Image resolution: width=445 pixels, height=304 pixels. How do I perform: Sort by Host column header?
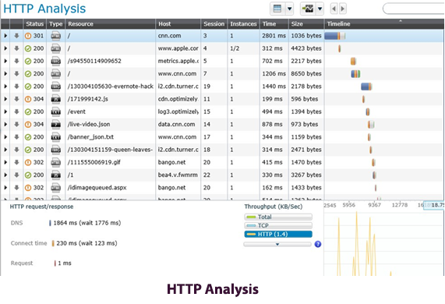178,24
